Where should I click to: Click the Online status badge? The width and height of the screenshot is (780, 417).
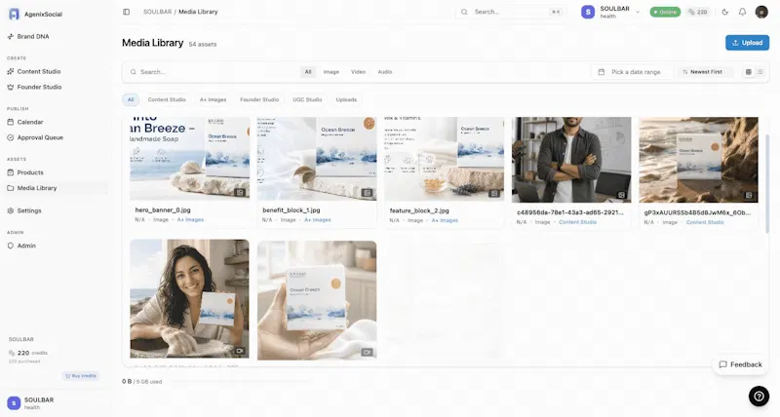[665, 12]
